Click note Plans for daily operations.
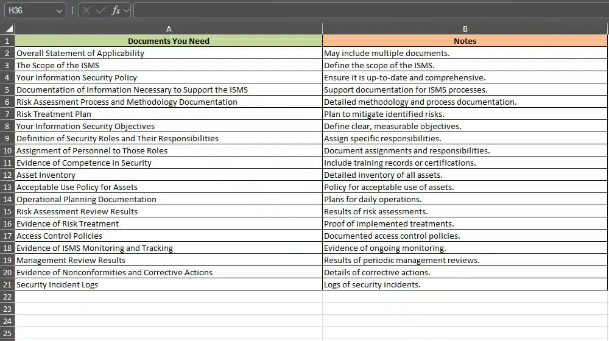 (465, 199)
